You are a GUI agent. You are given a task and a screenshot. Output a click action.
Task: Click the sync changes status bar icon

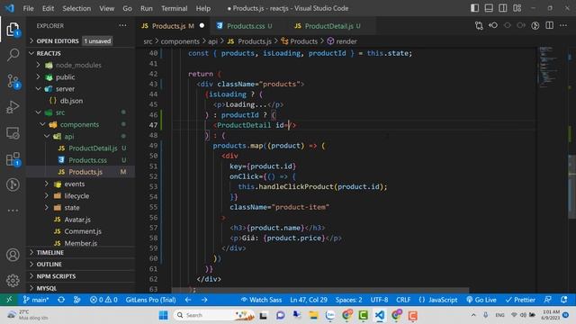point(61,300)
